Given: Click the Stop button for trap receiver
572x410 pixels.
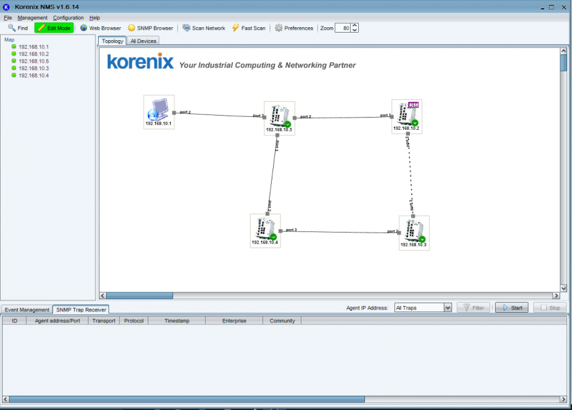Looking at the screenshot, I should click(550, 308).
